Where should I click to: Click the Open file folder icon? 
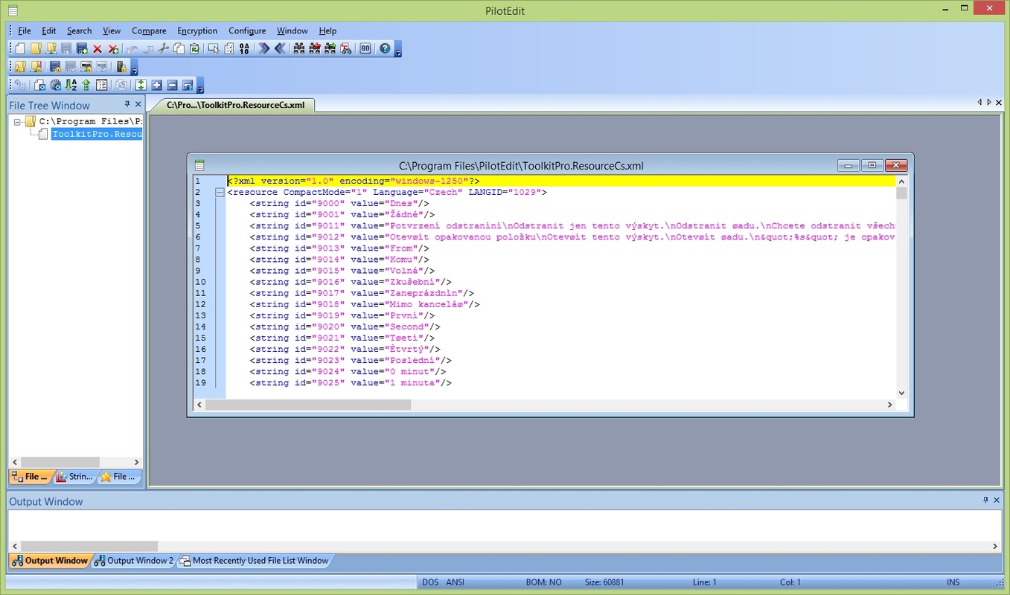tap(36, 48)
